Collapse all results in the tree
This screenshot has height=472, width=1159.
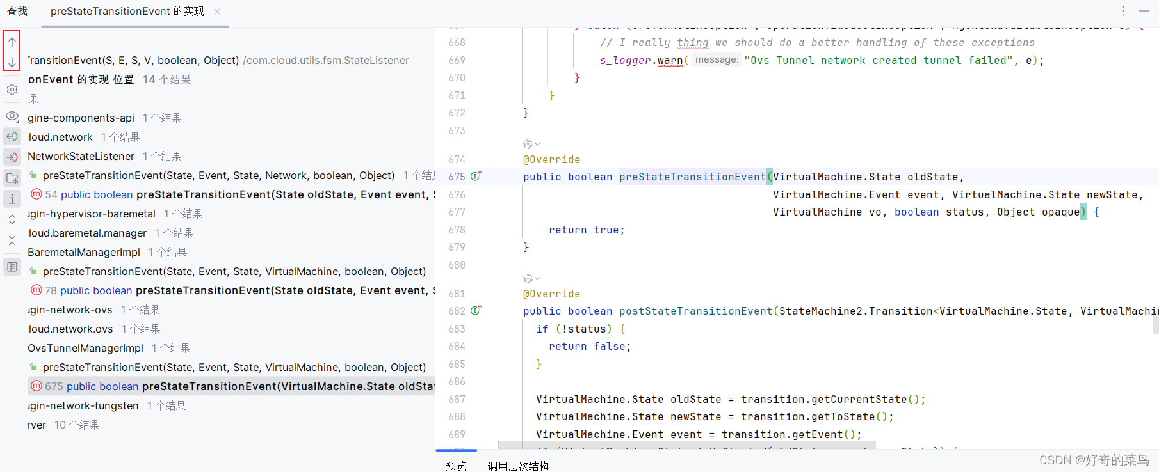pos(12,240)
